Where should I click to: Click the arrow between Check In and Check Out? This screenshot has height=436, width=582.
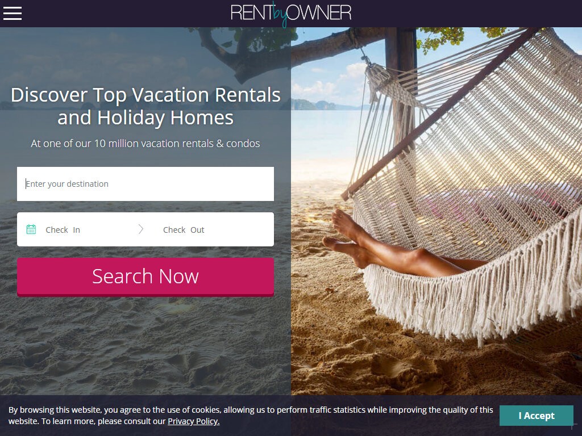(x=141, y=229)
